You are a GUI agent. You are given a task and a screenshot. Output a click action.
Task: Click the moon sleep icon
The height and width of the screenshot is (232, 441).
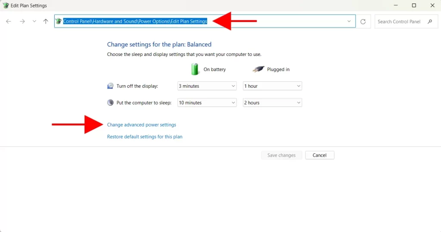click(x=110, y=102)
